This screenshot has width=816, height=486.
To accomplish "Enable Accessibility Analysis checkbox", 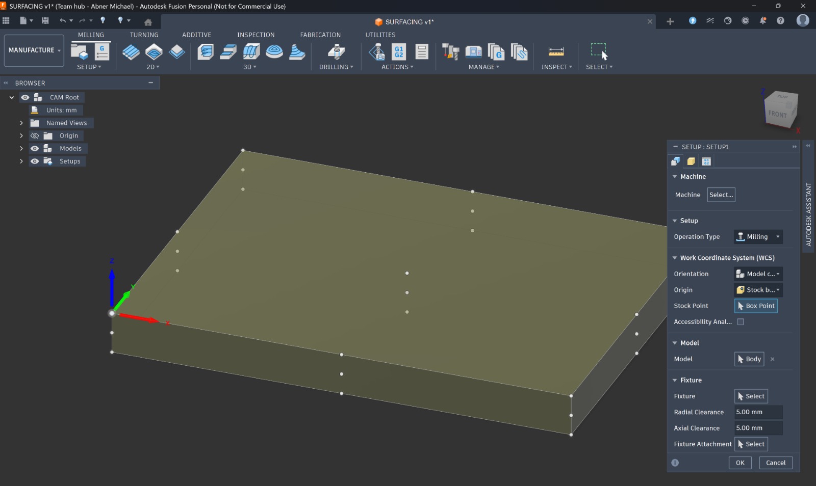I will 741,321.
